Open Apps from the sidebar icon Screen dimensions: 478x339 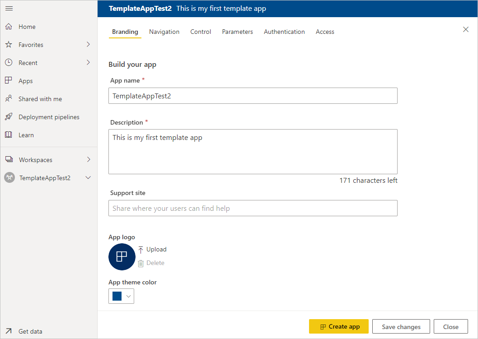click(9, 81)
